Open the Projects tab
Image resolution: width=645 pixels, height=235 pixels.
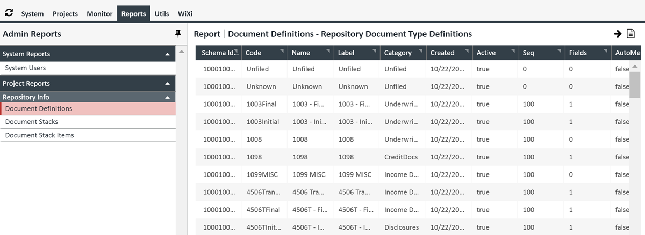(x=65, y=14)
